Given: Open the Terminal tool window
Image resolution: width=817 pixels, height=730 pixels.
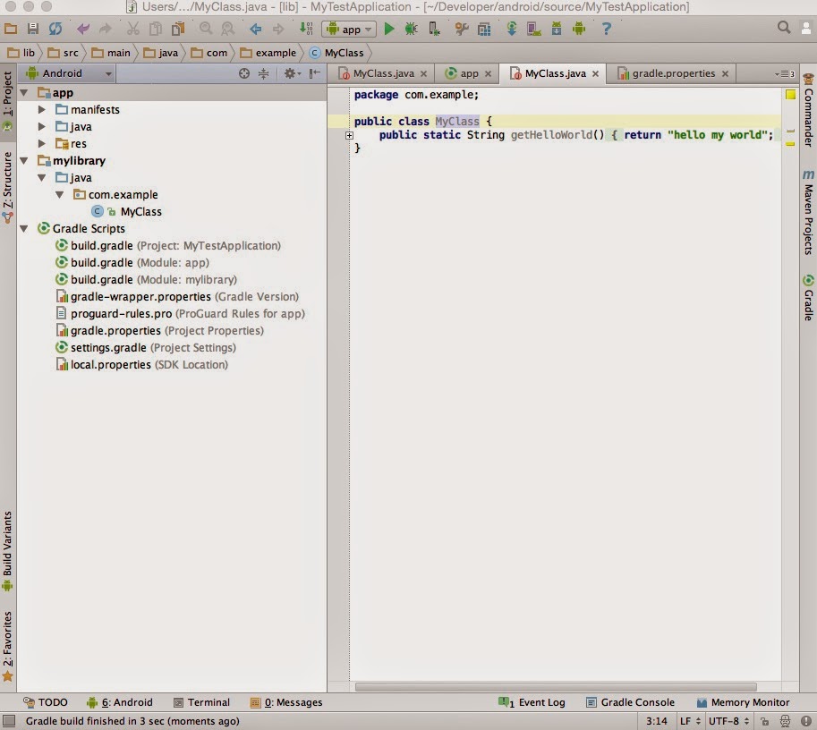Looking at the screenshot, I should click(x=201, y=702).
